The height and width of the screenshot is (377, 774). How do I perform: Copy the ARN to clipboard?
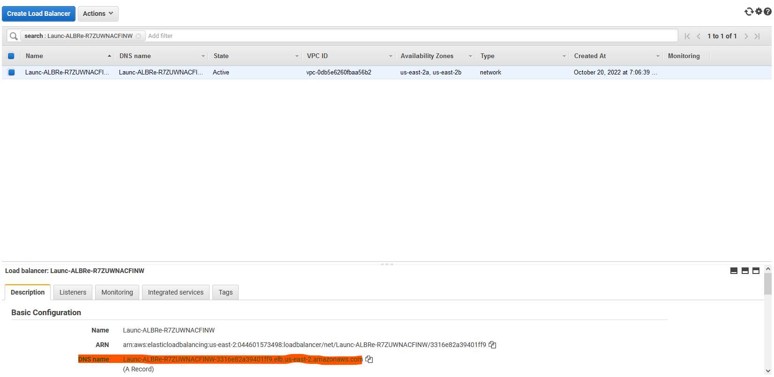[x=492, y=345]
